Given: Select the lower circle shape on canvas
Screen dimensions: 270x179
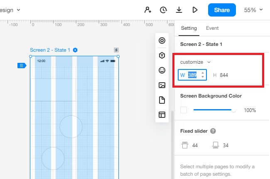Looking at the screenshot, I should [53, 158].
